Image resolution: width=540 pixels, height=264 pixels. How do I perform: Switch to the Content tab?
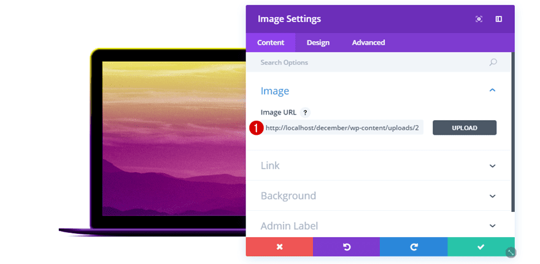(271, 42)
